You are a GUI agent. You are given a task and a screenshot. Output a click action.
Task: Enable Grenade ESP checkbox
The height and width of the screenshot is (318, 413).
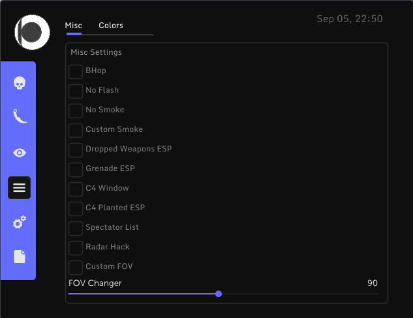click(76, 168)
